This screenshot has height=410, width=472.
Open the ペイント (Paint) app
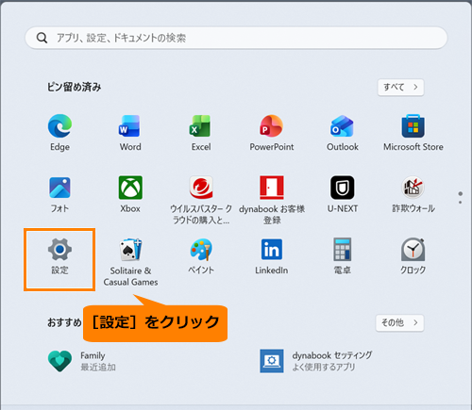201,250
